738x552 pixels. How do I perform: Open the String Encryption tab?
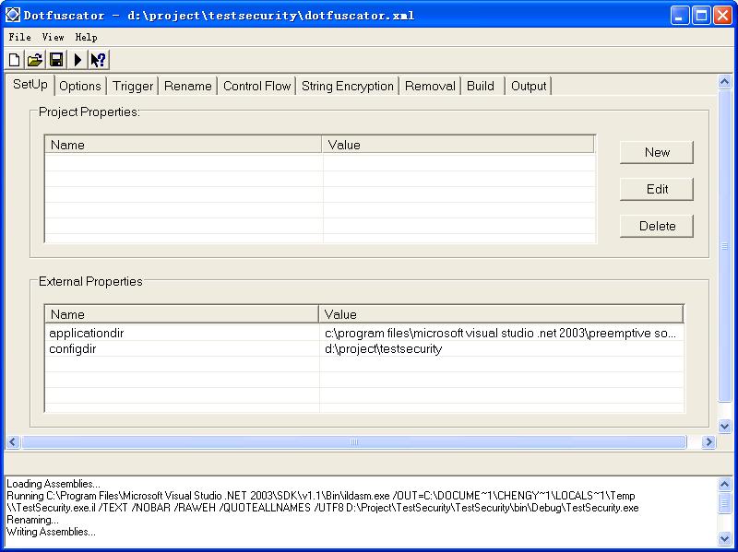[x=347, y=86]
